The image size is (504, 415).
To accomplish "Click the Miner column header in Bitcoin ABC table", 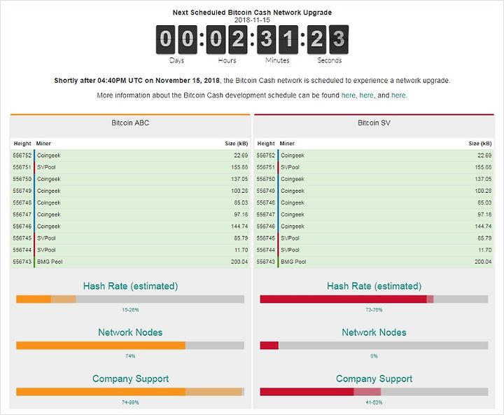I will pyautogui.click(x=43, y=144).
